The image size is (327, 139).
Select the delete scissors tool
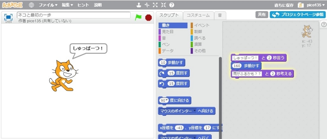tap(147, 5)
